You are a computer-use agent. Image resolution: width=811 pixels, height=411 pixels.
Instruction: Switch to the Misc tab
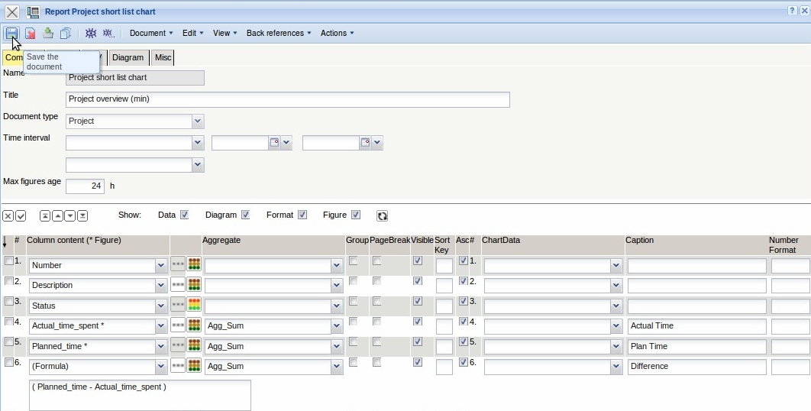click(x=163, y=57)
